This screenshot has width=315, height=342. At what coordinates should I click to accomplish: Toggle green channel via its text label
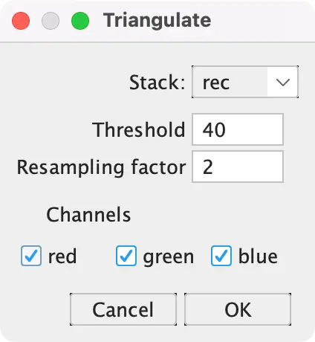point(169,257)
